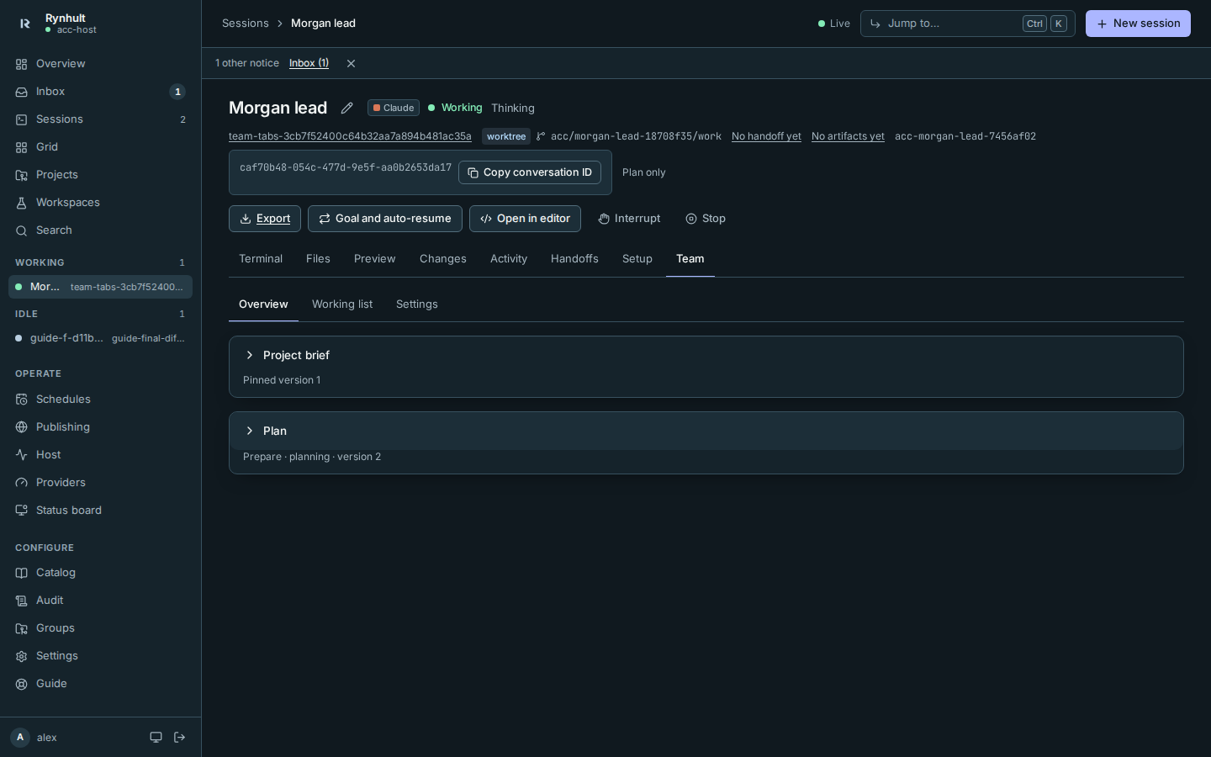This screenshot has height=757, width=1211.
Task: Open Status board
Action: coord(100,511)
